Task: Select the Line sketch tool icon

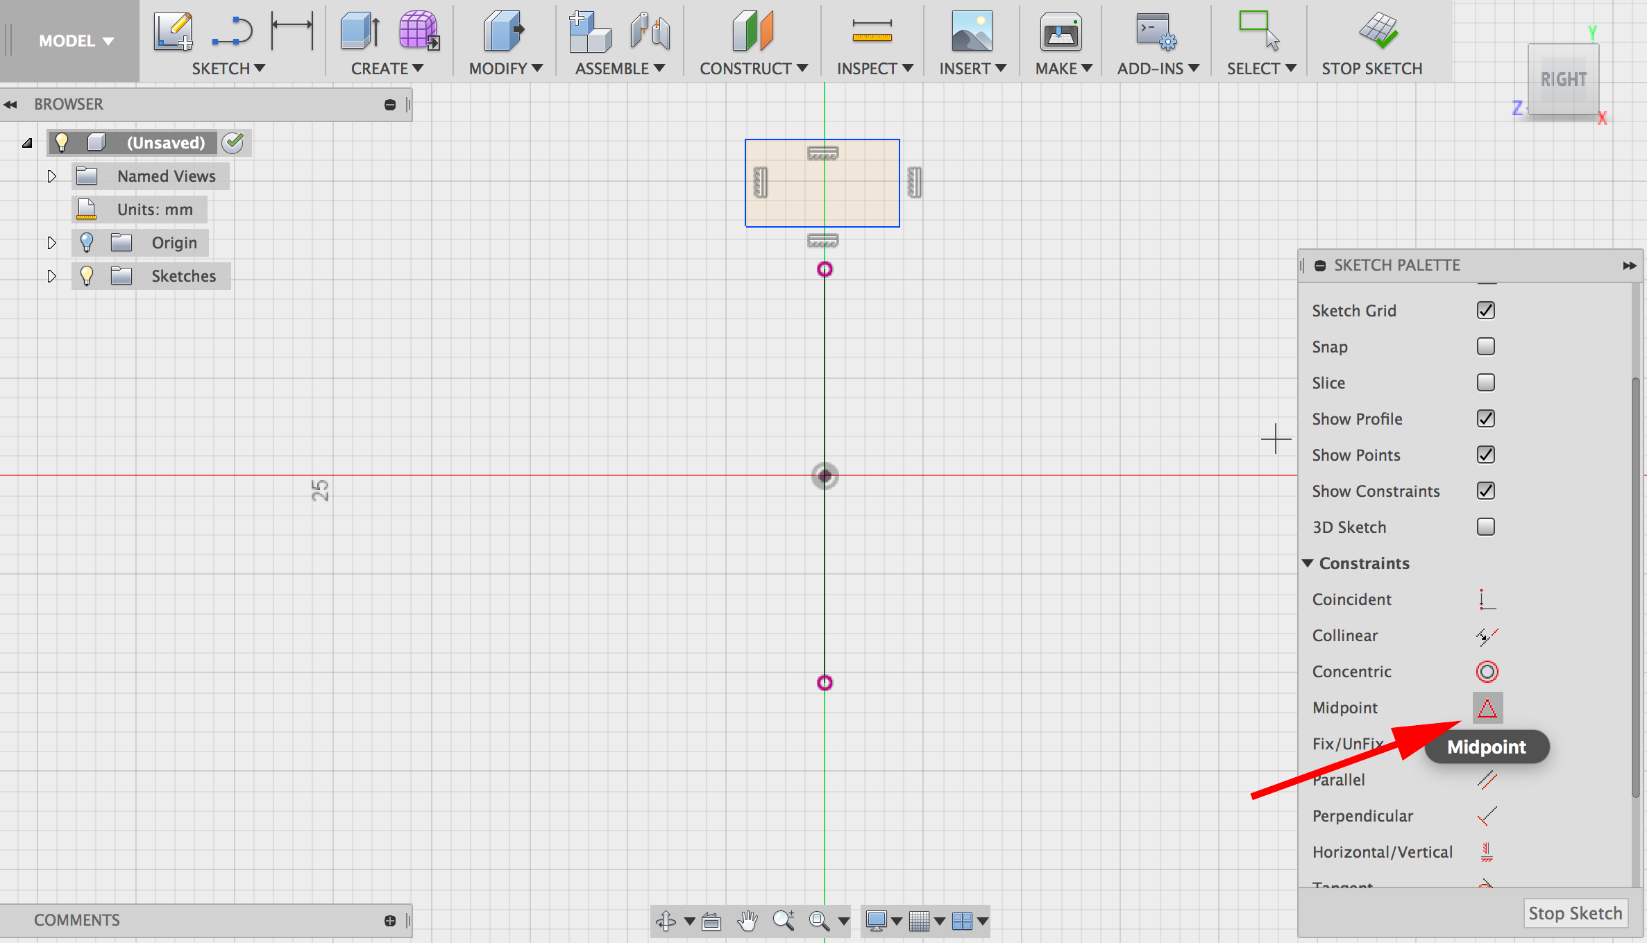Action: coord(233,31)
